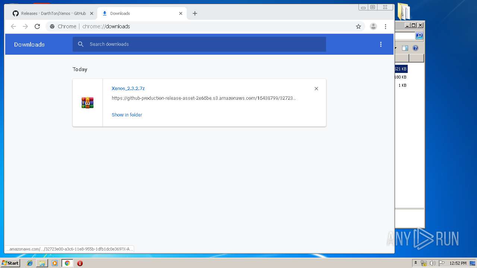Image resolution: width=477 pixels, height=268 pixels.
Task: Click the WinRAR archive icon for Xenos_2.3.2.7z
Action: [x=88, y=103]
